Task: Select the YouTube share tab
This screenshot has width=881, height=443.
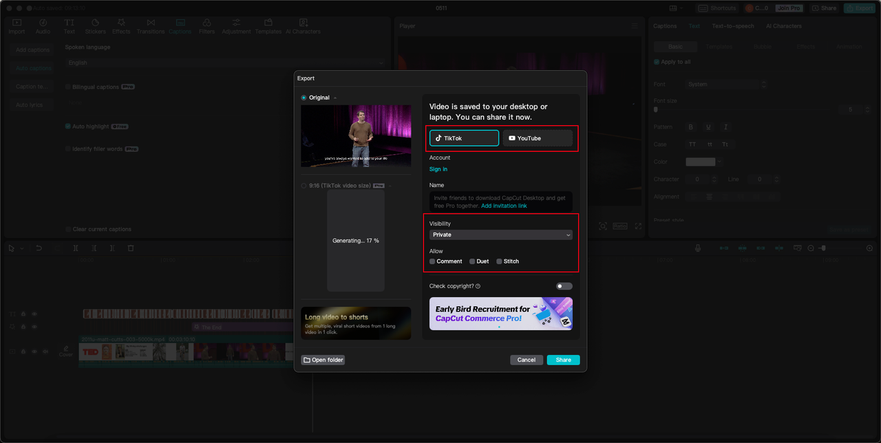Action: pos(538,138)
